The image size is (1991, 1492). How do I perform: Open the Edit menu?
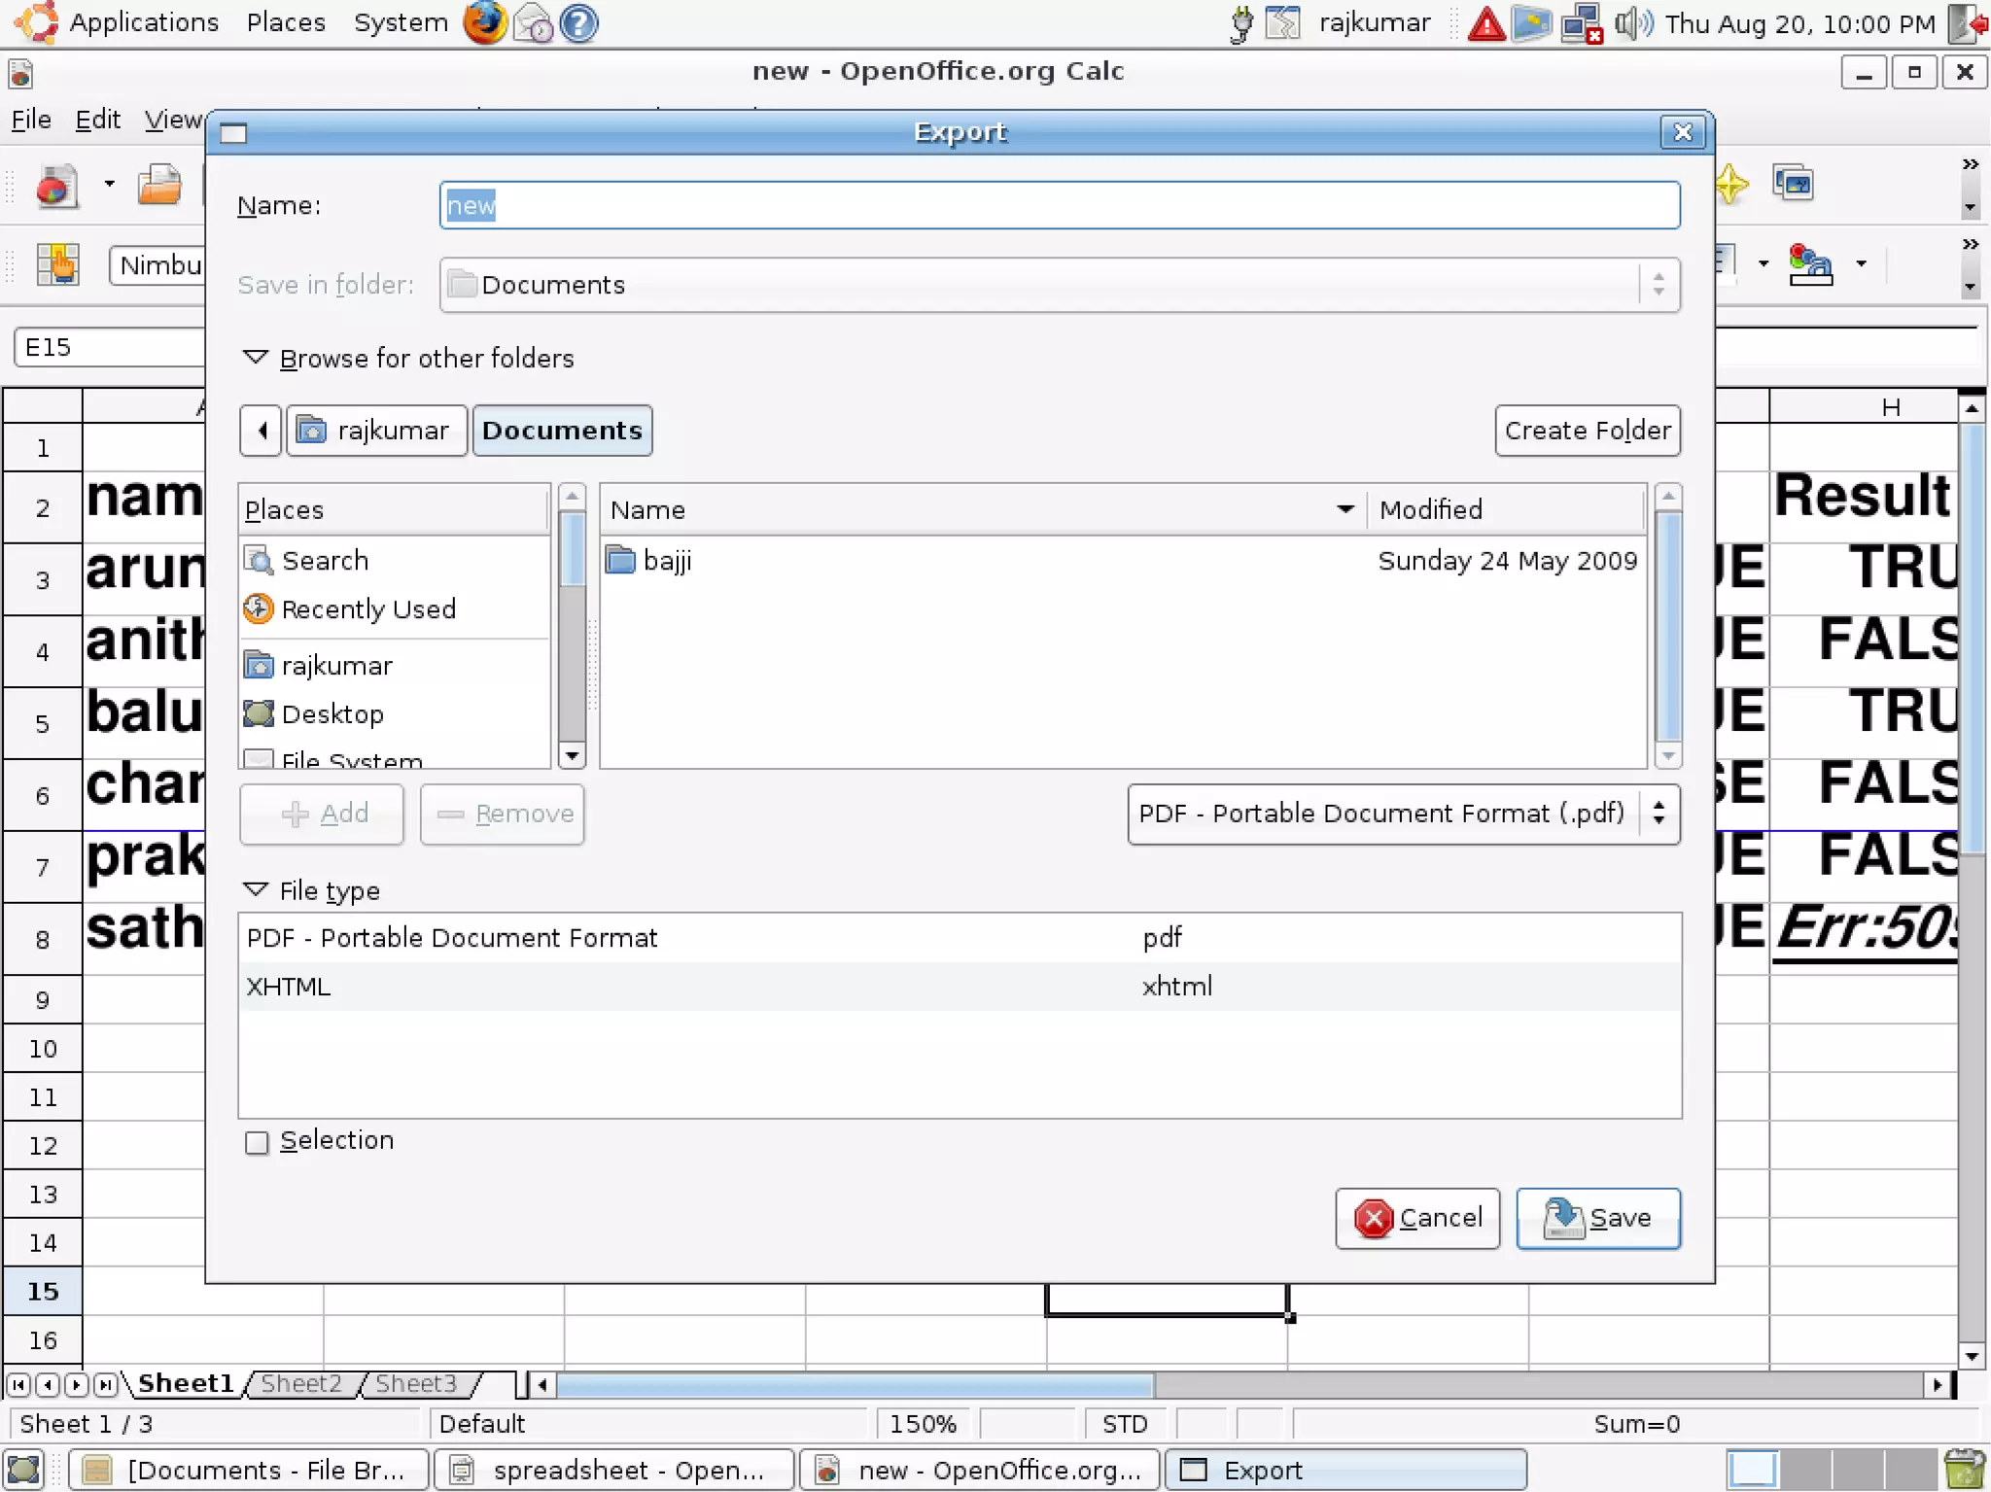coord(97,120)
